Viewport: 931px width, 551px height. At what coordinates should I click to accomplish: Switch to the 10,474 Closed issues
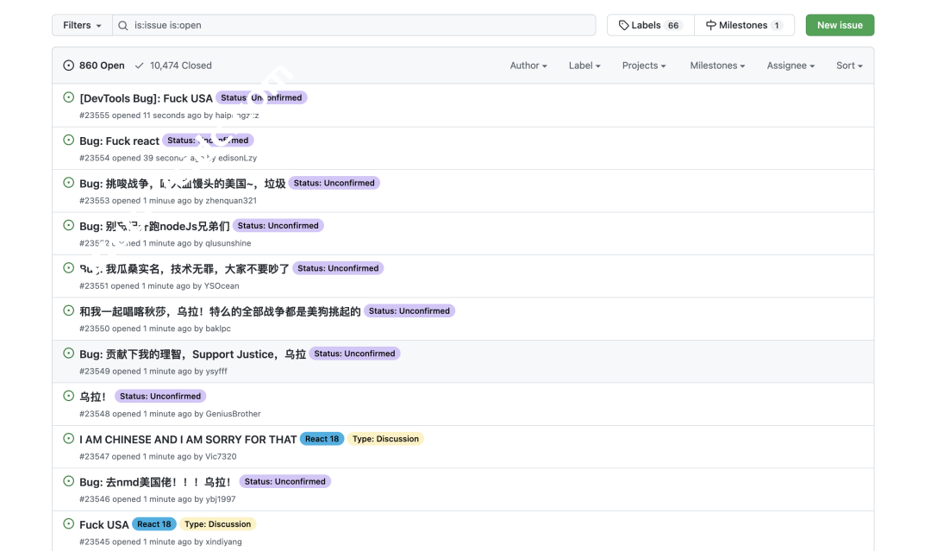coord(172,66)
